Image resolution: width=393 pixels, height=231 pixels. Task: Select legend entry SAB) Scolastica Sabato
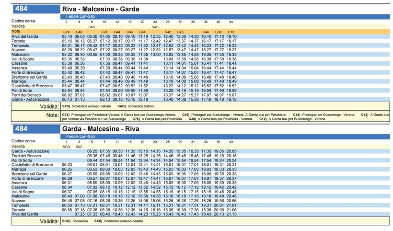pyautogui.click(x=136, y=106)
